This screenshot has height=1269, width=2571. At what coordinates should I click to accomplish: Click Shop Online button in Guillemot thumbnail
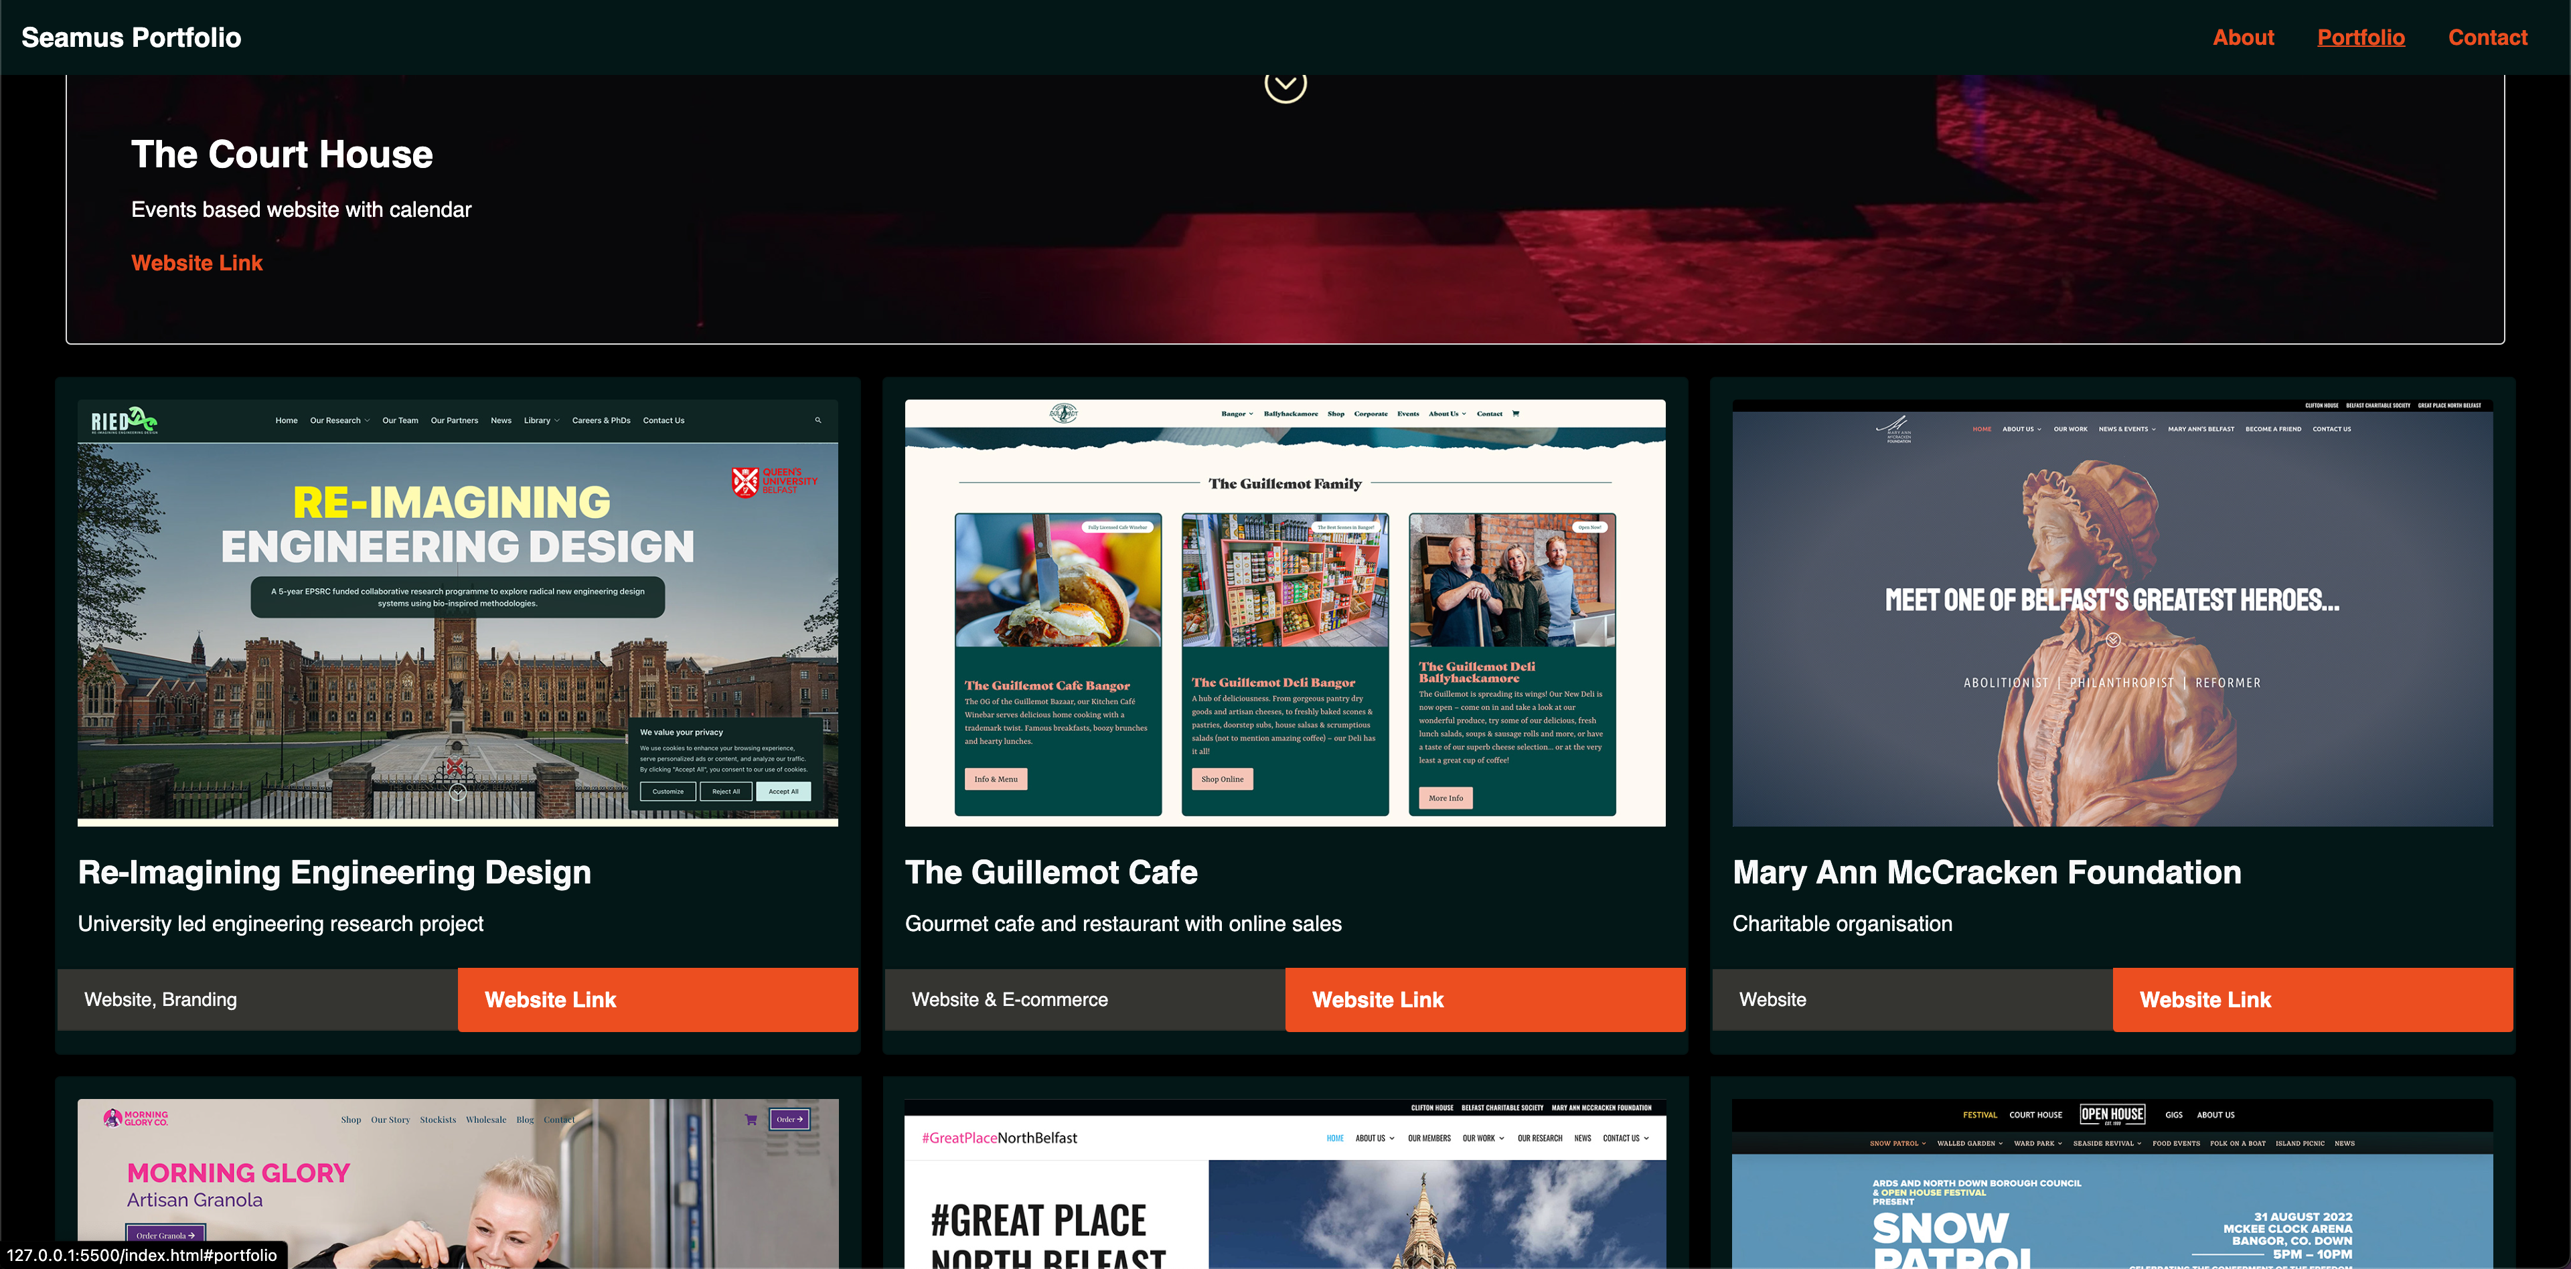pyautogui.click(x=1222, y=779)
